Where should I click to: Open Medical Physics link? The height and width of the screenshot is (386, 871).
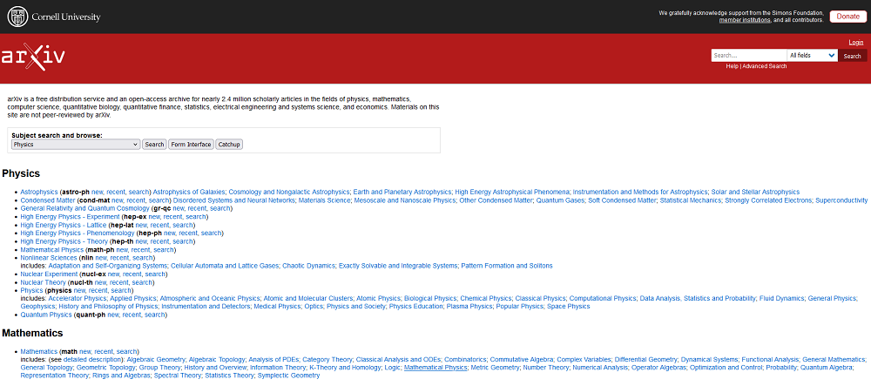coord(277,307)
